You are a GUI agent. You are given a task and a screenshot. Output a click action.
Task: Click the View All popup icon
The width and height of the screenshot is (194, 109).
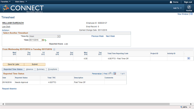(x=110, y=73)
